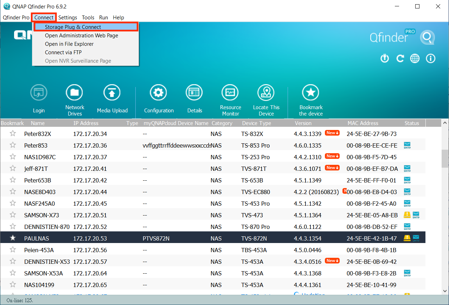Image resolution: width=449 pixels, height=305 pixels.
Task: Toggle bookmark star for Peter653B
Action: pos(13,180)
